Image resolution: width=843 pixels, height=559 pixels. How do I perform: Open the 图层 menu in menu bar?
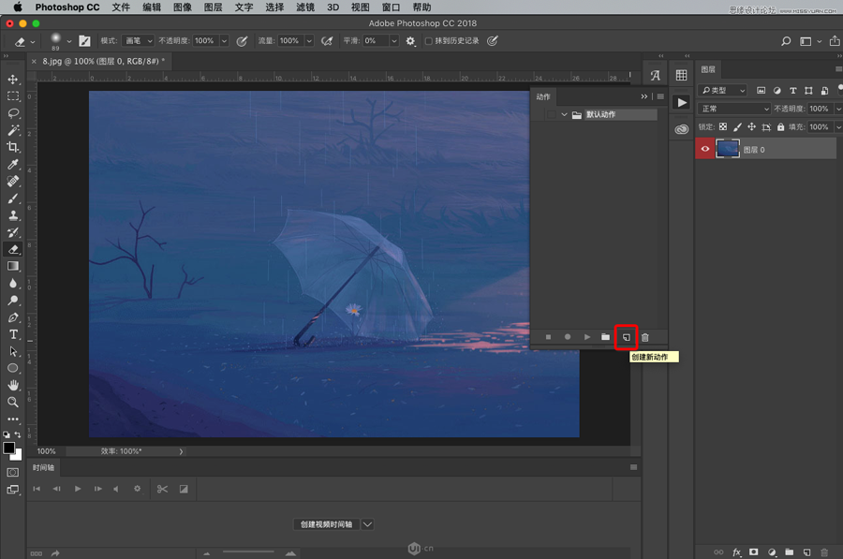tap(213, 7)
